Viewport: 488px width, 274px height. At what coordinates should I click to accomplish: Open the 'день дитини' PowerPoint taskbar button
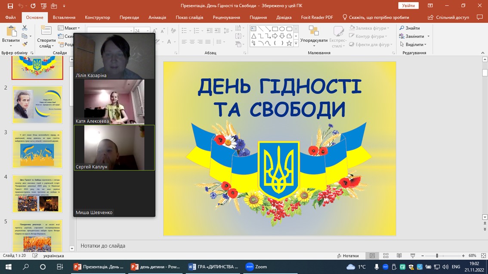156,267
